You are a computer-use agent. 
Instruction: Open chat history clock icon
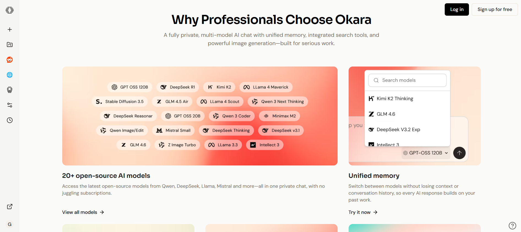[x=10, y=120]
